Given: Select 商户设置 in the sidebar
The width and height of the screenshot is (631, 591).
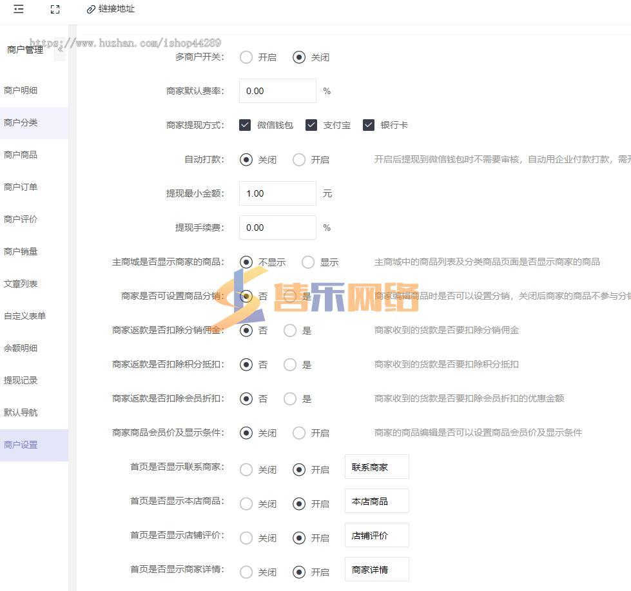Looking at the screenshot, I should pyautogui.click(x=34, y=445).
